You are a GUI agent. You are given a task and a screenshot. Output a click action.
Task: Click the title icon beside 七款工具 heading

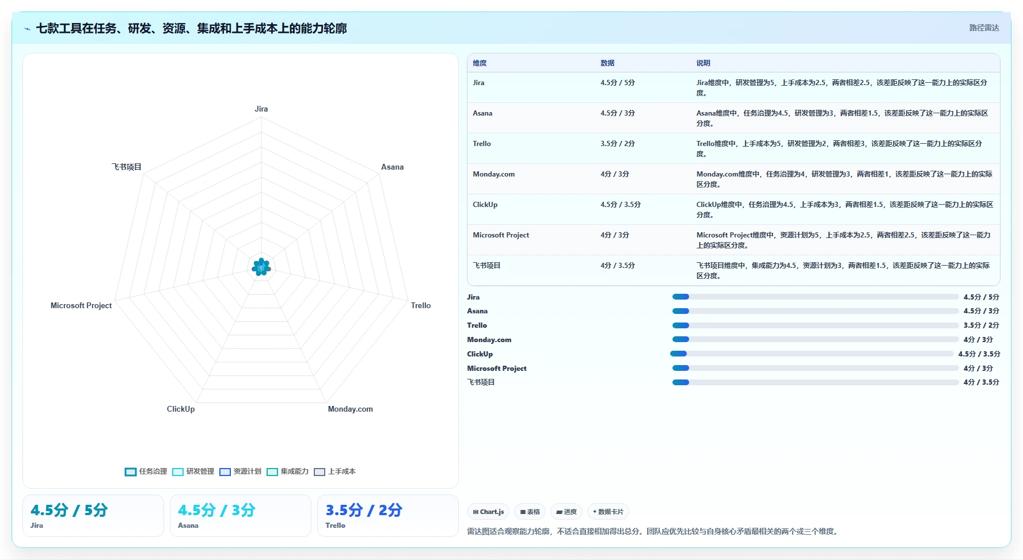point(28,29)
